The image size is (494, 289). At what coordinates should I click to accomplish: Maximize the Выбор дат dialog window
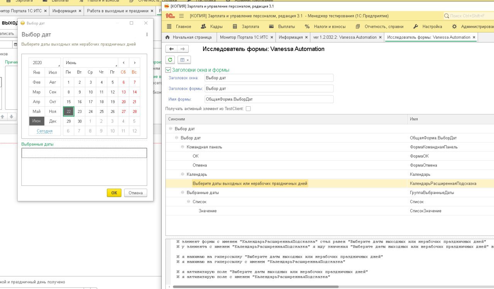[x=131, y=23]
